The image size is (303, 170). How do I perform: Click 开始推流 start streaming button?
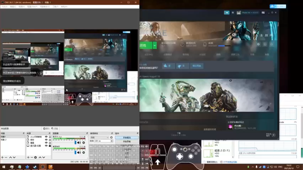point(127,138)
